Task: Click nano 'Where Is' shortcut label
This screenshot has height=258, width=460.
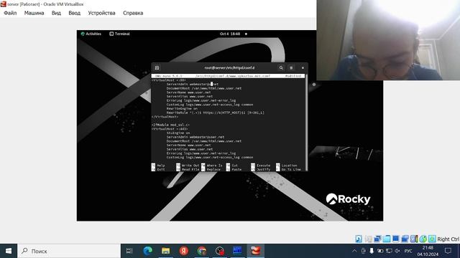Action: point(214,166)
